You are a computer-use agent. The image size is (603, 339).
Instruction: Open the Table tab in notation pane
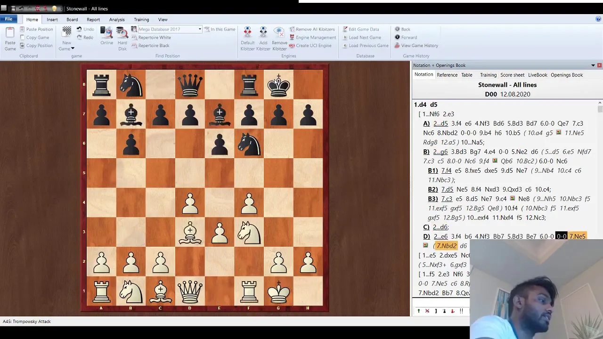(467, 75)
